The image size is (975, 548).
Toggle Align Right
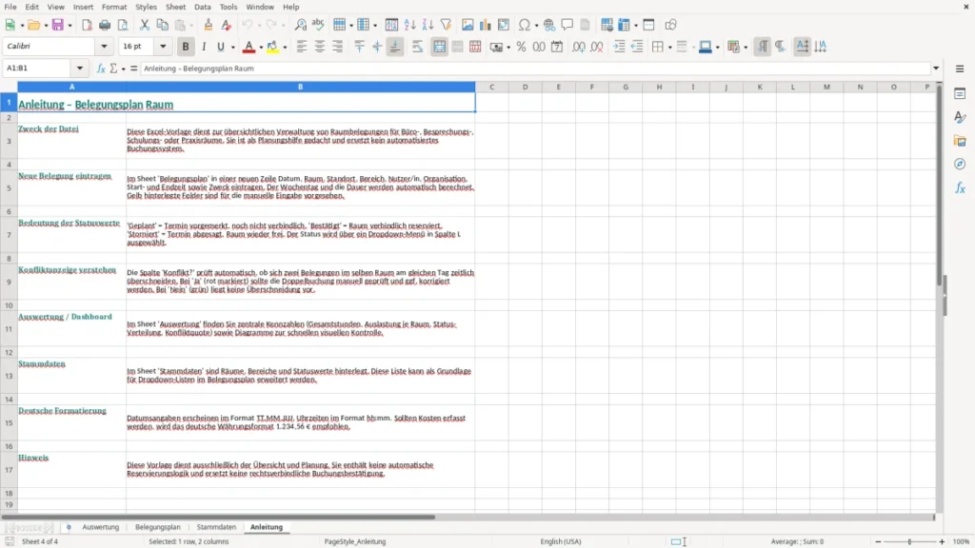(338, 47)
